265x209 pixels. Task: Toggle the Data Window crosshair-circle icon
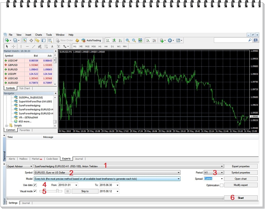[x=31, y=40]
